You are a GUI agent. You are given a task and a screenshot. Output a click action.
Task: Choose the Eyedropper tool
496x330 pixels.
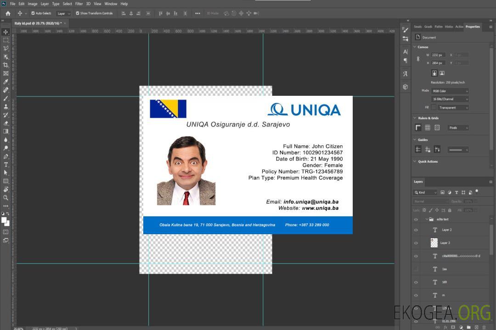(6, 82)
